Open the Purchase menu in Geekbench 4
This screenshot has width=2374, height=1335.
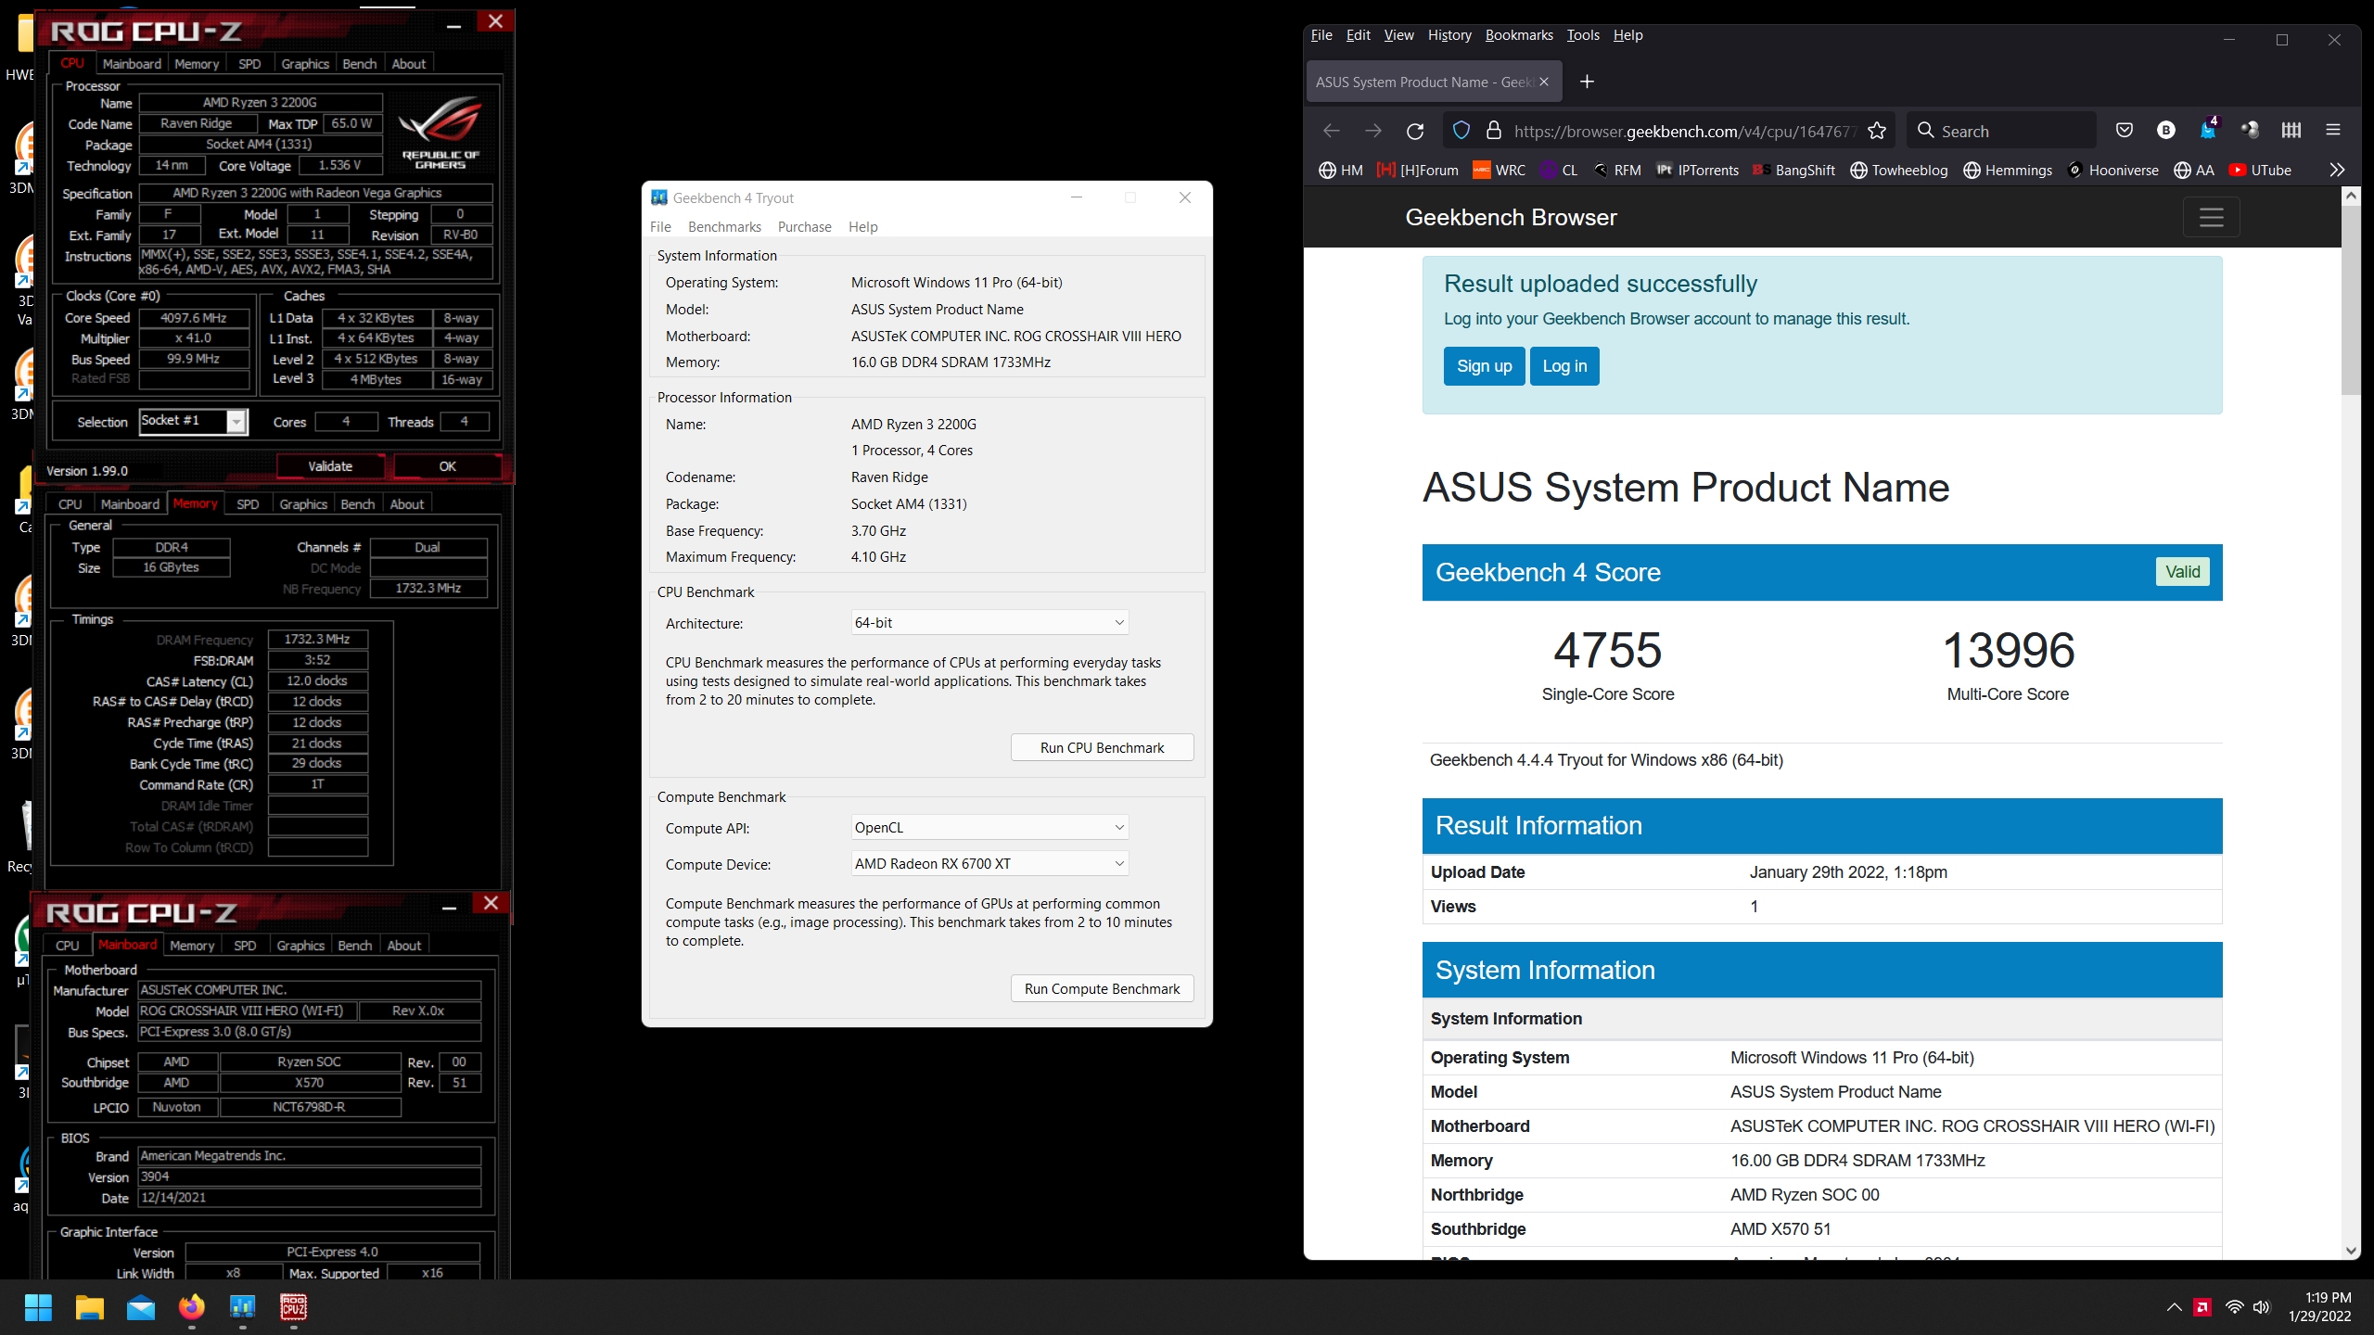tap(804, 227)
